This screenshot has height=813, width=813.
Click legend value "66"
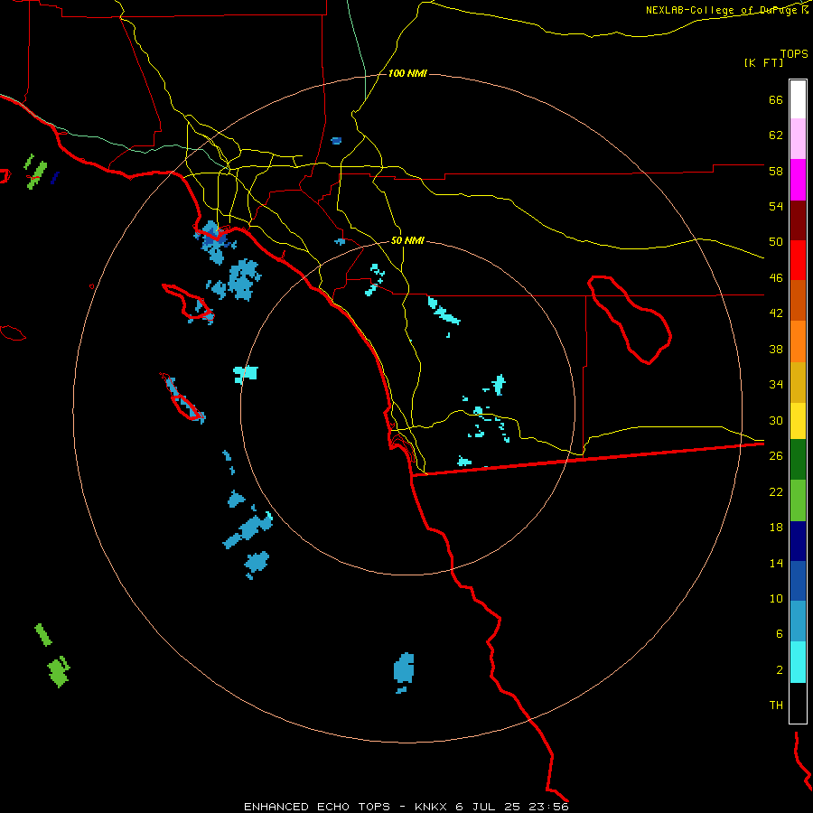[x=776, y=100]
